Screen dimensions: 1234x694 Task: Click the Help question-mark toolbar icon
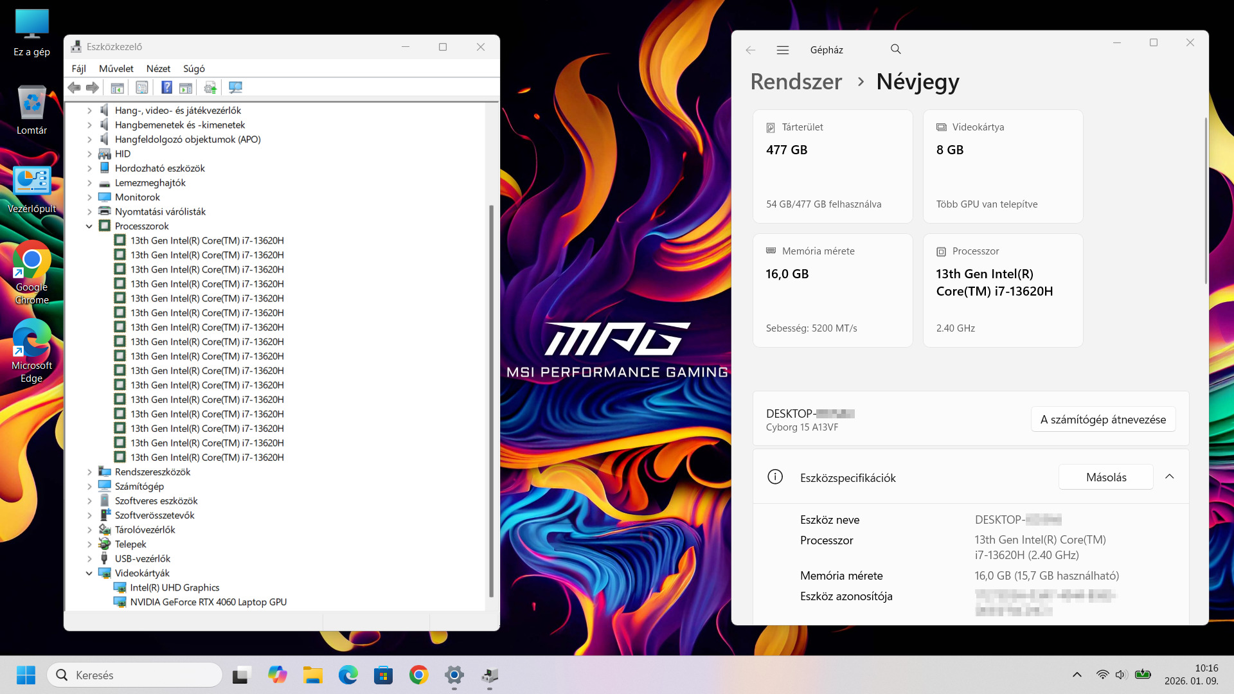(x=166, y=87)
